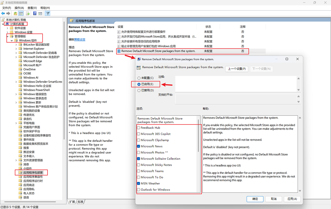Click the folder icon beside 搜索
331x209 pixels.
[20, 148]
